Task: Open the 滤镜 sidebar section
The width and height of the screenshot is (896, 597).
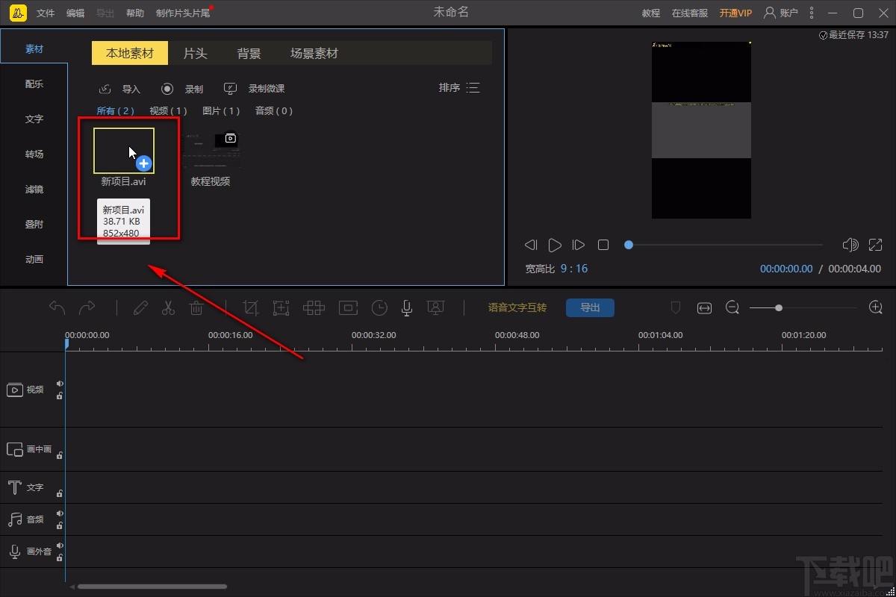Action: pyautogui.click(x=34, y=190)
